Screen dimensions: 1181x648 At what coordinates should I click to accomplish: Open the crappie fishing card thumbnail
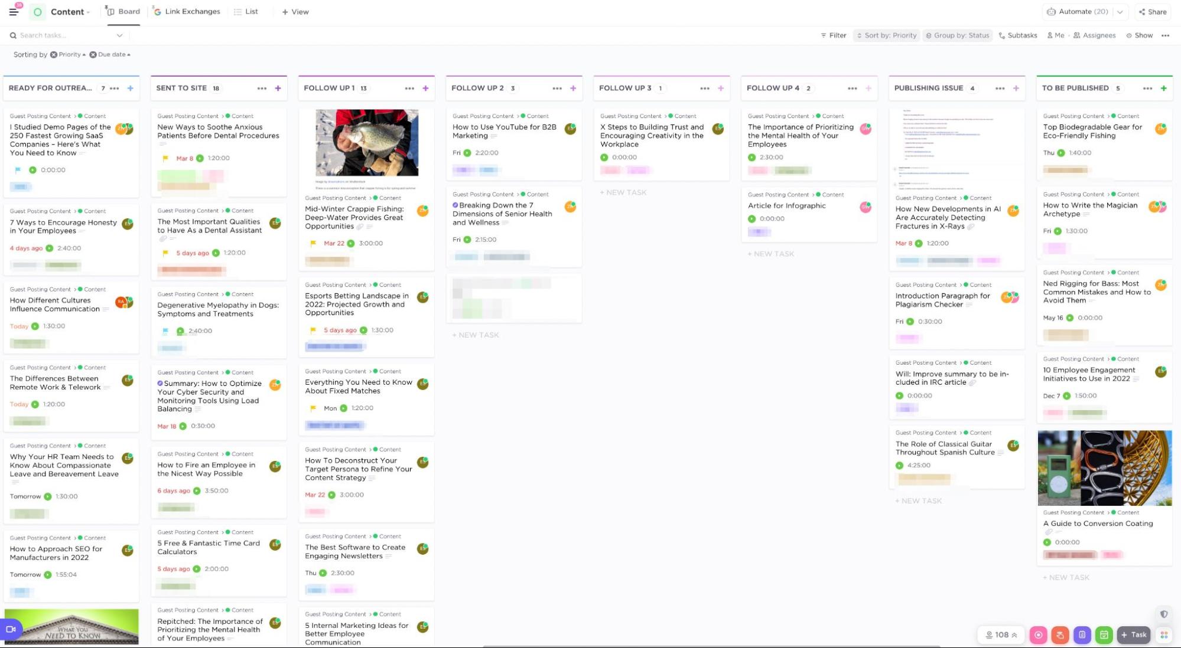[x=366, y=143]
